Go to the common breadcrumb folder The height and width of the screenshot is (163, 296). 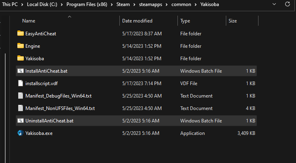coord(181,4)
